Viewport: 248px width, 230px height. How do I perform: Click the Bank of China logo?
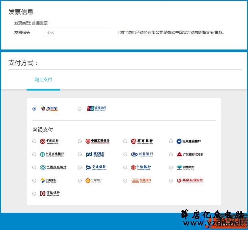pyautogui.click(x=49, y=141)
